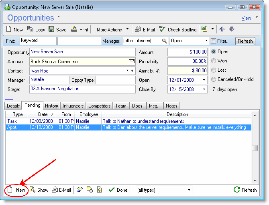Expand the all types filter dropdown
Image resolution: width=269 pixels, height=205 pixels.
(189, 190)
